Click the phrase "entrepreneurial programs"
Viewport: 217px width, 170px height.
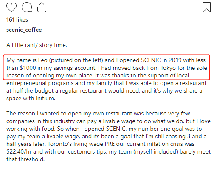40,83
